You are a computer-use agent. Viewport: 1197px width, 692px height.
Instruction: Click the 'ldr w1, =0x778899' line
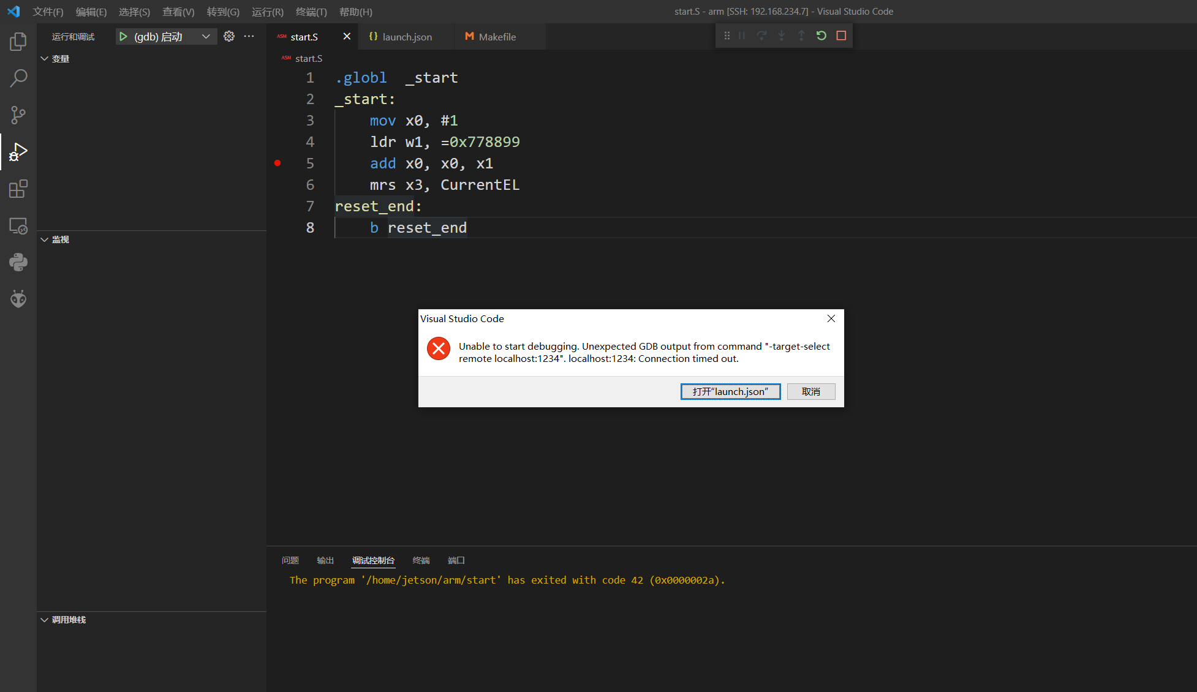[445, 142]
